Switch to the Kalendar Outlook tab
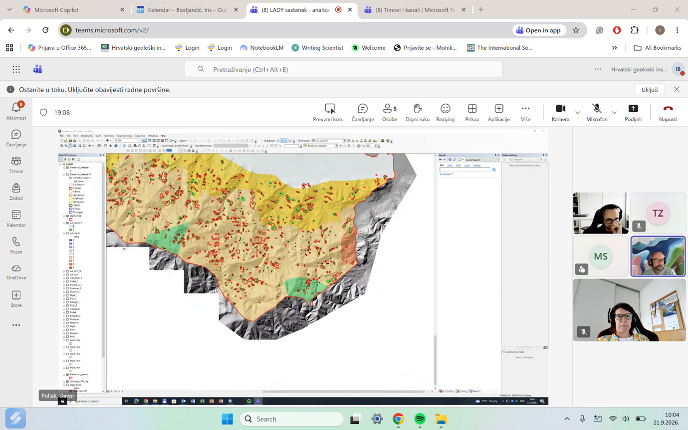 tap(188, 9)
